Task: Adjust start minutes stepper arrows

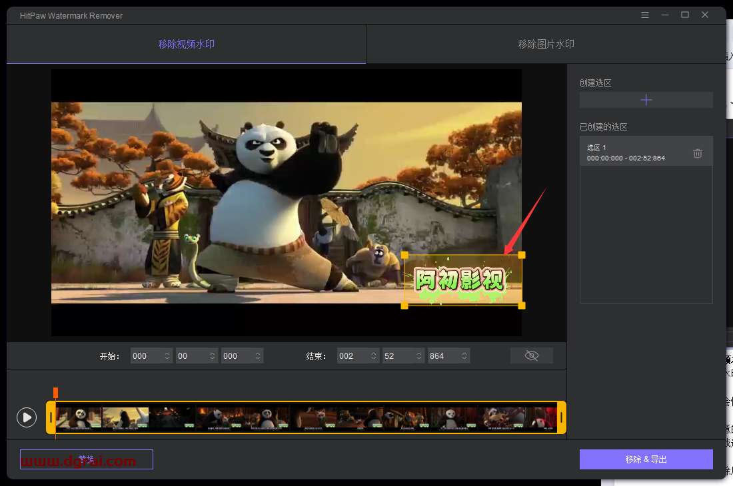Action: click(x=167, y=356)
